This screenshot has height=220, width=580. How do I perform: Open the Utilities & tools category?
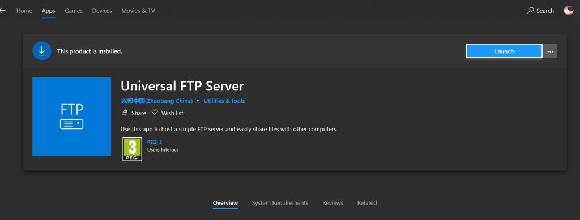[224, 101]
